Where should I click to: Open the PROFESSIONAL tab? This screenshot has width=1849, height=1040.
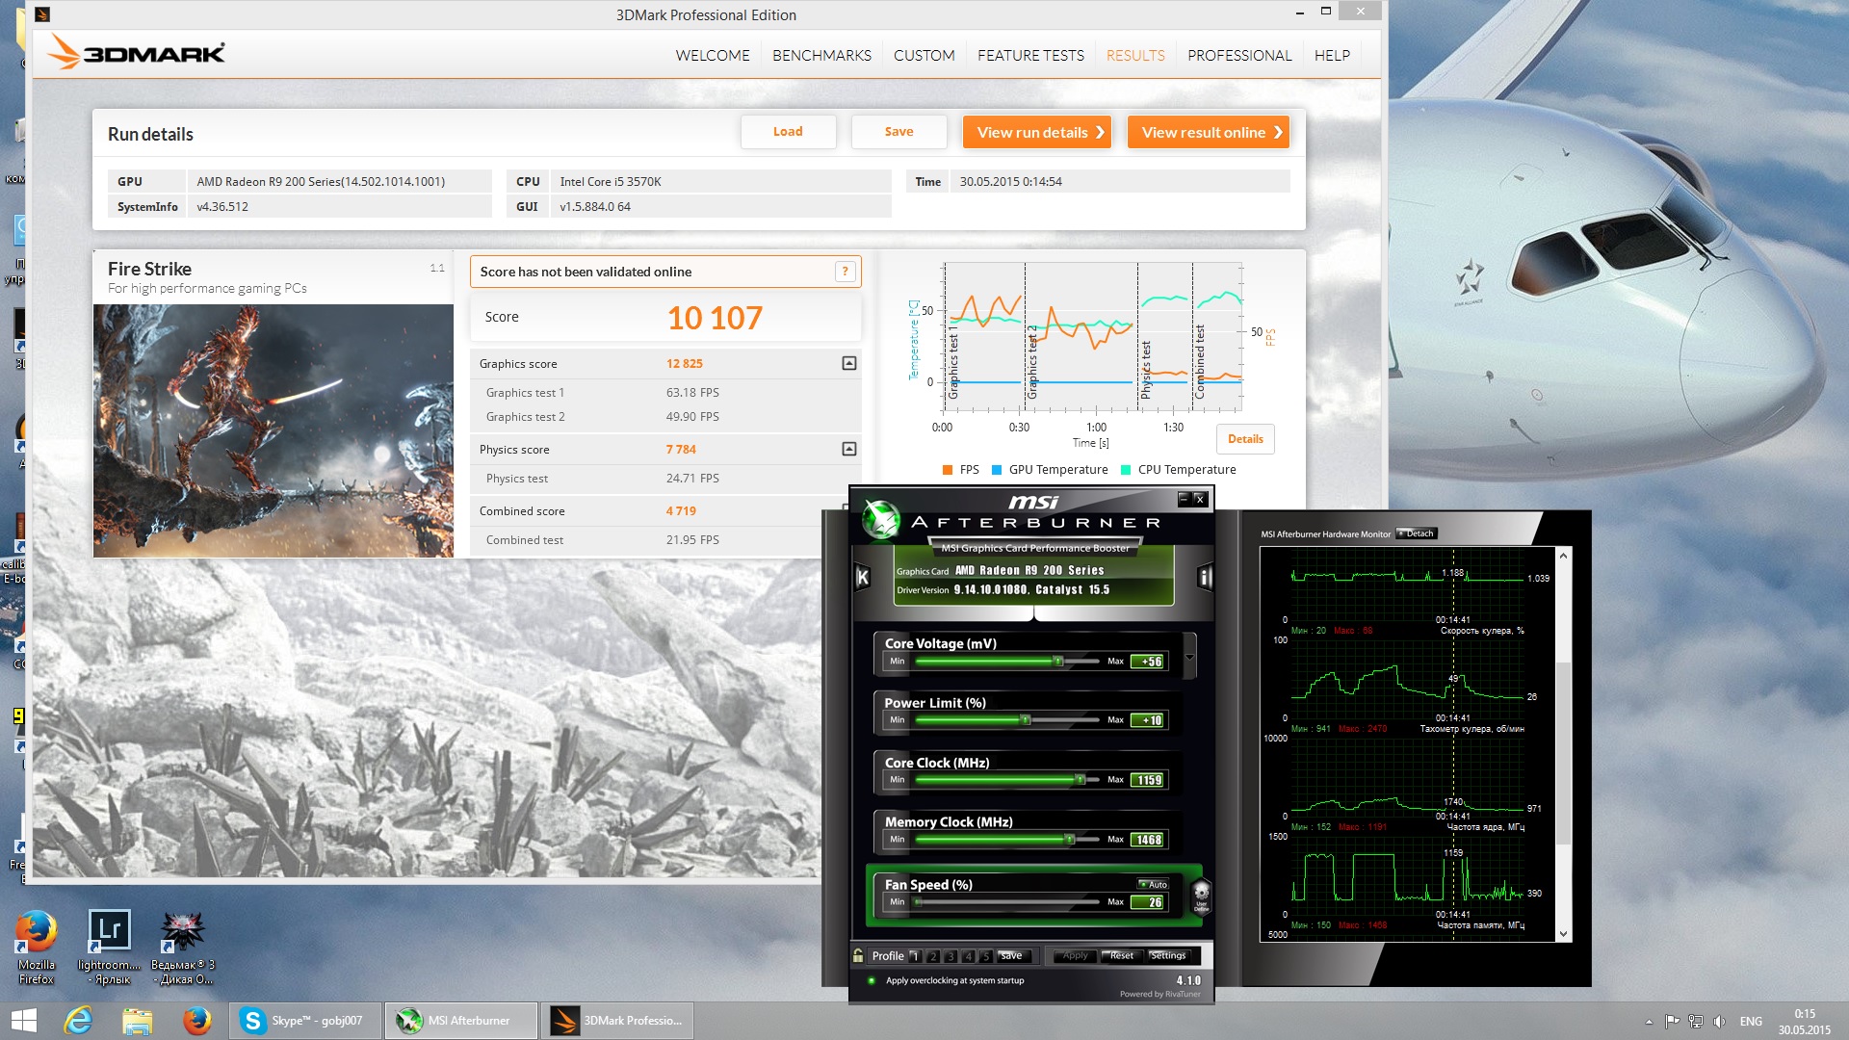pos(1239,56)
